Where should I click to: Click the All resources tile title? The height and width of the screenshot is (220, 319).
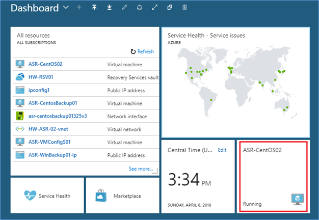pos(33,35)
